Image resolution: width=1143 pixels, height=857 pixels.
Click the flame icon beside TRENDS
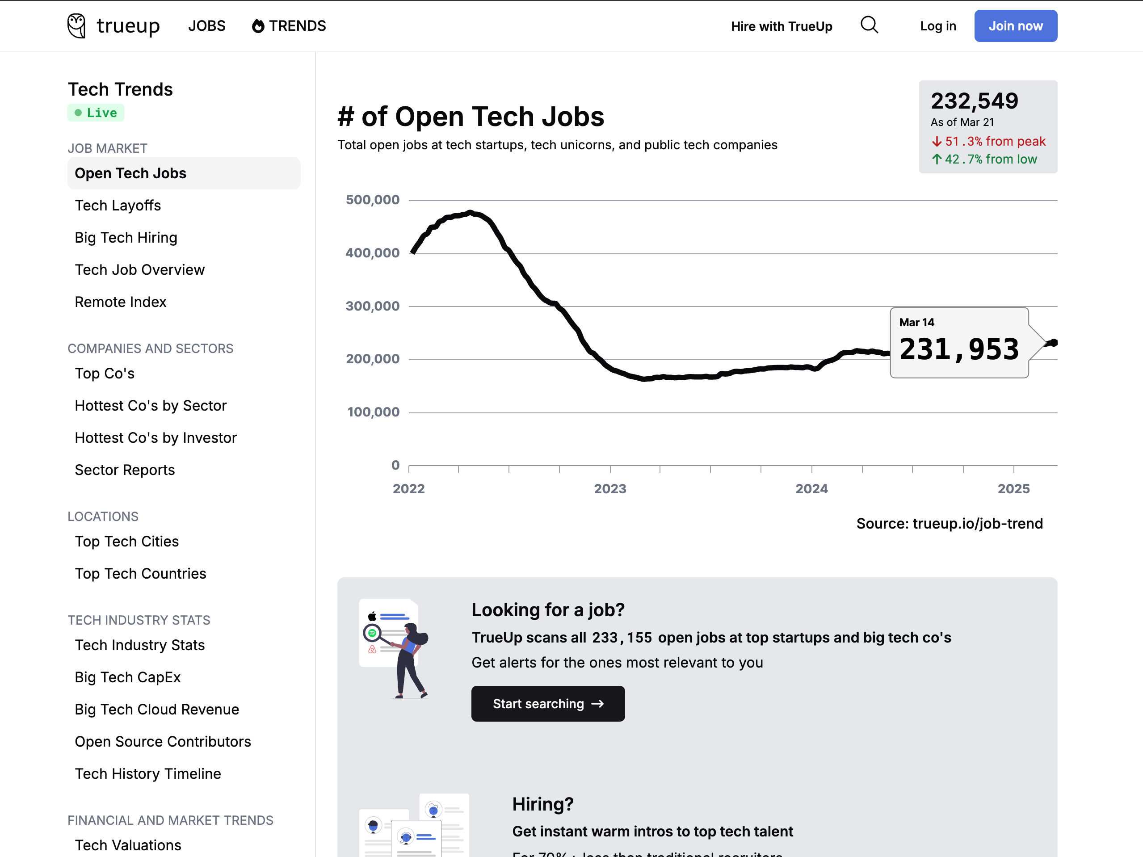[258, 26]
